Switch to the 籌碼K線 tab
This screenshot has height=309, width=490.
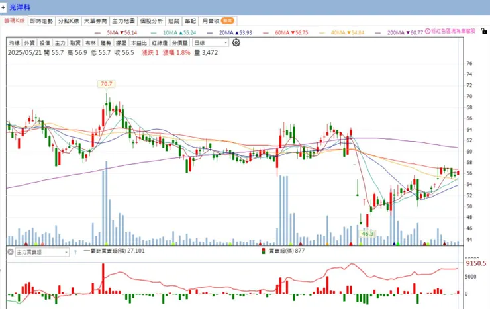point(15,21)
